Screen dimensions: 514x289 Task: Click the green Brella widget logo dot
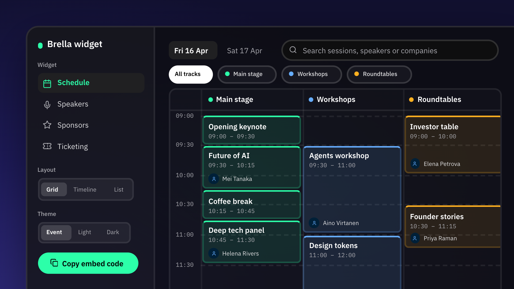click(x=40, y=45)
